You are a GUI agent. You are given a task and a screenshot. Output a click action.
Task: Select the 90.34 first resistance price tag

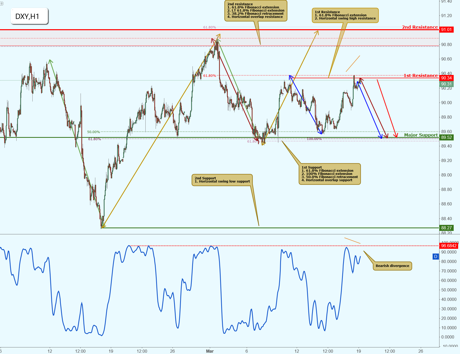pos(447,78)
